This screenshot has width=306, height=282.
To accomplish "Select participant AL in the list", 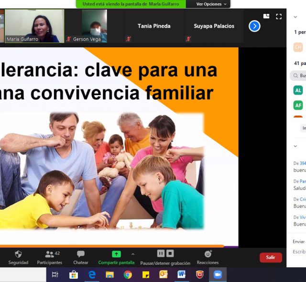I will (298, 90).
